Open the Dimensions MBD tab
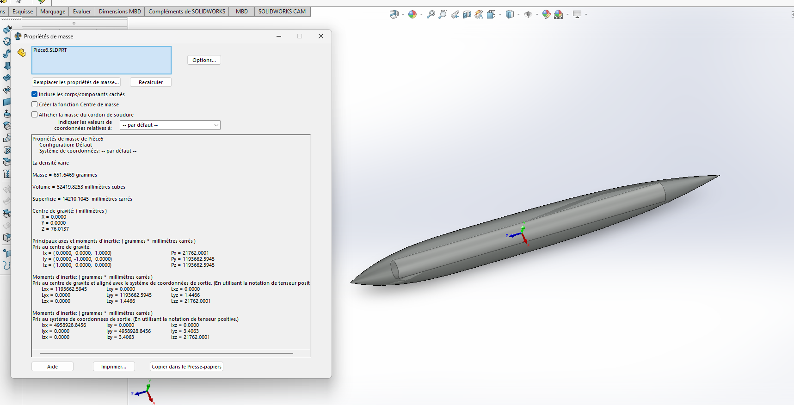This screenshot has height=405, width=794. click(x=120, y=12)
